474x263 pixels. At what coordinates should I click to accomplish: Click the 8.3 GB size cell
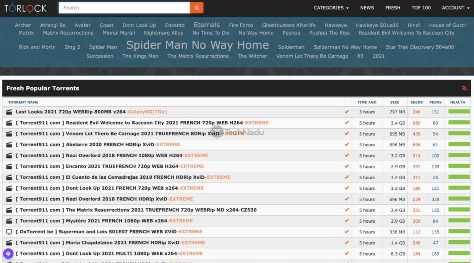click(x=398, y=254)
